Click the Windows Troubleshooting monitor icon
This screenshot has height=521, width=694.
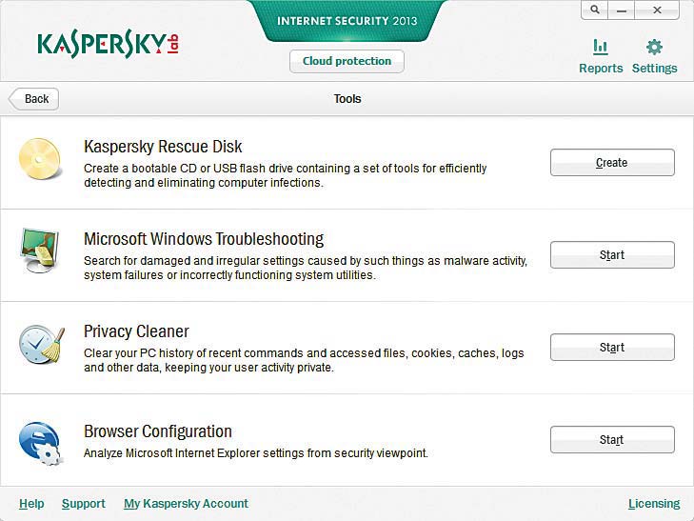click(x=39, y=250)
